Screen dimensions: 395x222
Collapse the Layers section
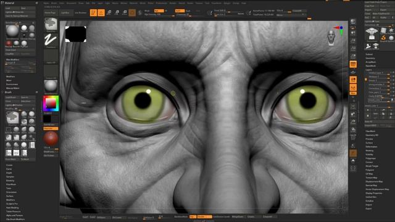pos(368,70)
